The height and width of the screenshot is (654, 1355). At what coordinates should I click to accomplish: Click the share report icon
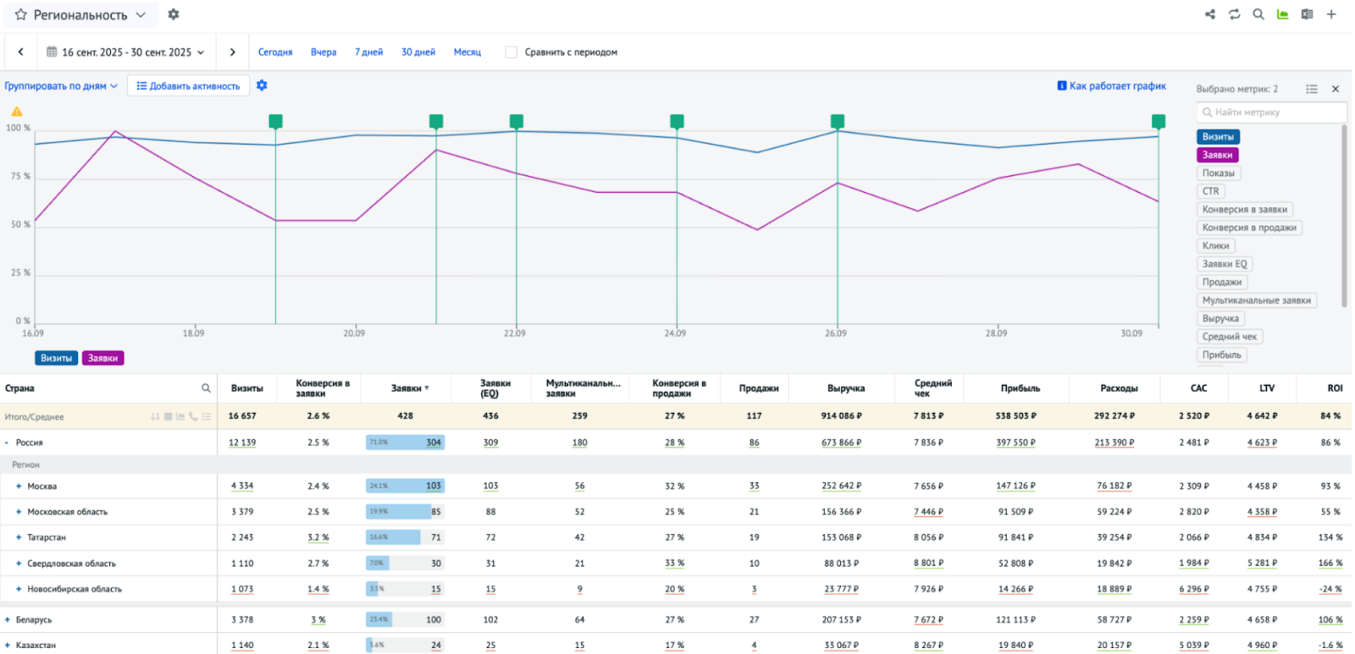1209,14
